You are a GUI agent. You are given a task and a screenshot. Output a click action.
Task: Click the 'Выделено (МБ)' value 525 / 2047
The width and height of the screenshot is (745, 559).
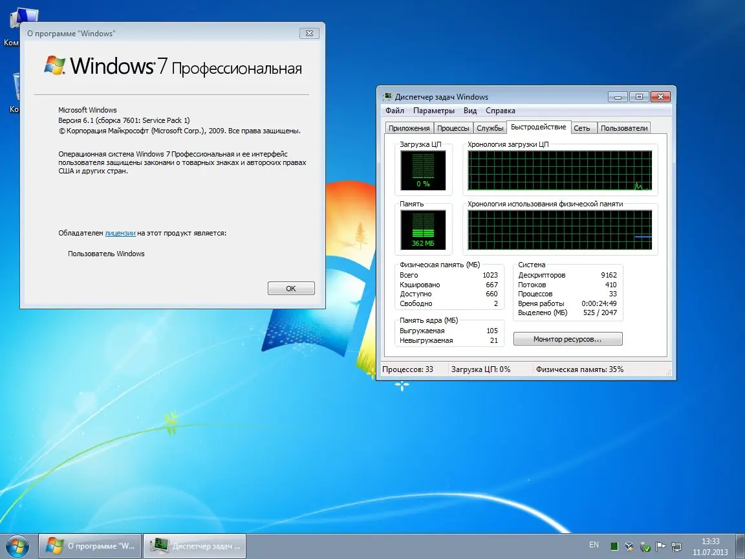(x=600, y=312)
